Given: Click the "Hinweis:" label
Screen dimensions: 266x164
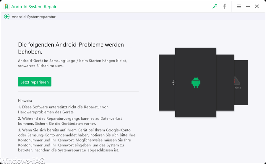Looking at the screenshot, I should [25, 100].
